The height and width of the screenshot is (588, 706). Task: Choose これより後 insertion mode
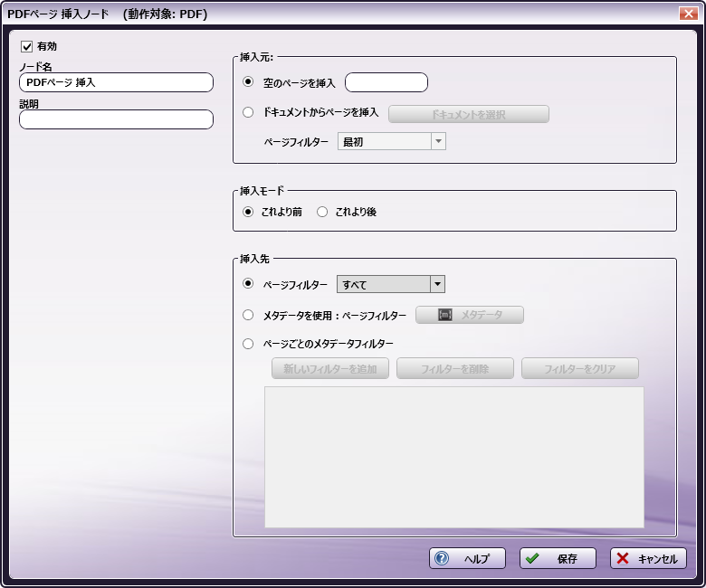pyautogui.click(x=322, y=212)
